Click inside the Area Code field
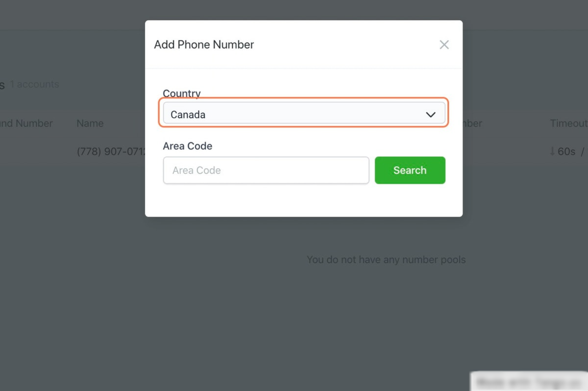 266,170
